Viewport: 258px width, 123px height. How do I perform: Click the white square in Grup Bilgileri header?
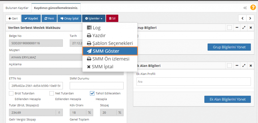(x=229, y=28)
